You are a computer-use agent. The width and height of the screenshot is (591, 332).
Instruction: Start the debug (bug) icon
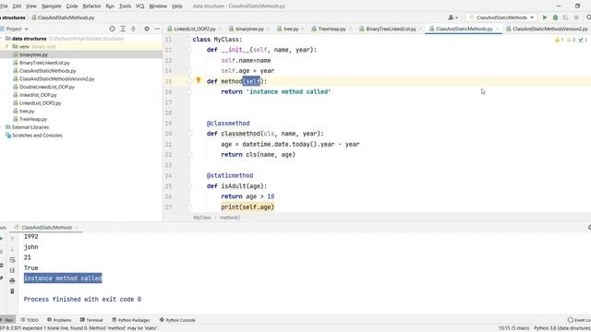coord(555,18)
